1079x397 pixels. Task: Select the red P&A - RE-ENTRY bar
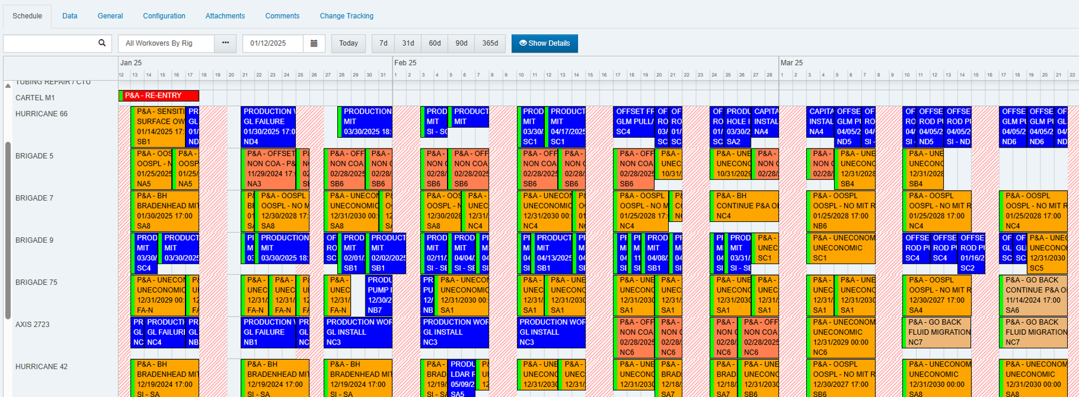point(160,96)
